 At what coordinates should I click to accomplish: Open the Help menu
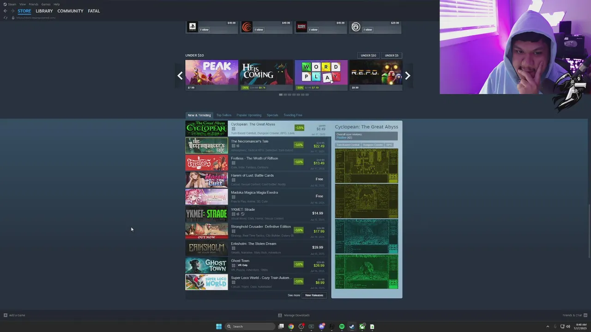coord(56,4)
